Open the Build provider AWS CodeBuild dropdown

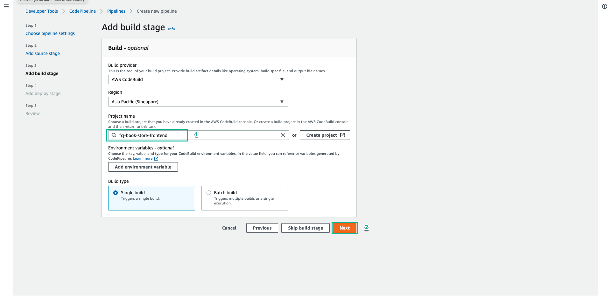pyautogui.click(x=198, y=79)
